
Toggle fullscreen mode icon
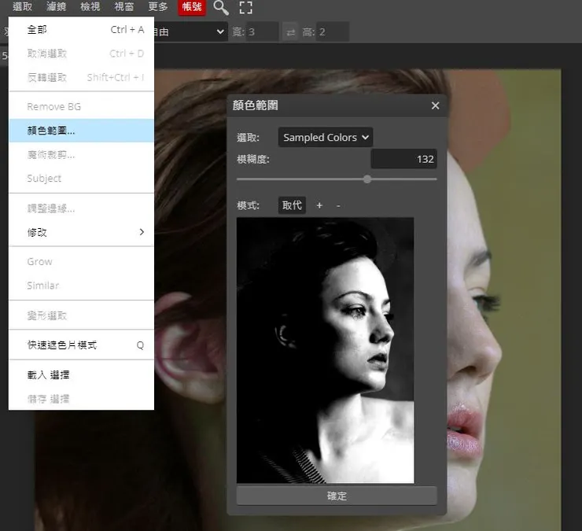[x=245, y=7]
